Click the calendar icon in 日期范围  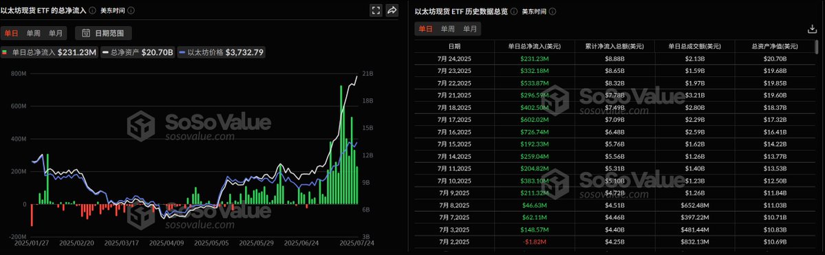(86, 33)
